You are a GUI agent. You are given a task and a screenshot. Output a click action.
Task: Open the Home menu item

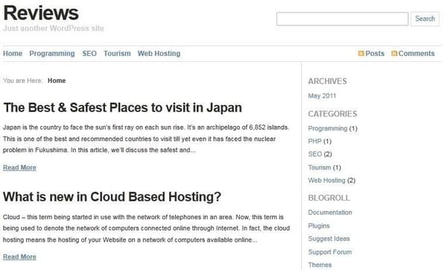click(x=13, y=54)
